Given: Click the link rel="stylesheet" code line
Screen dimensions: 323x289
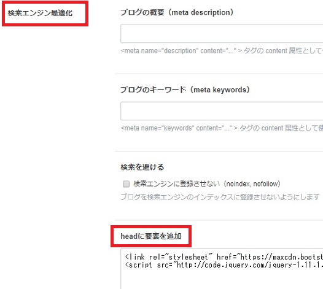Looking at the screenshot, I should [224, 257].
